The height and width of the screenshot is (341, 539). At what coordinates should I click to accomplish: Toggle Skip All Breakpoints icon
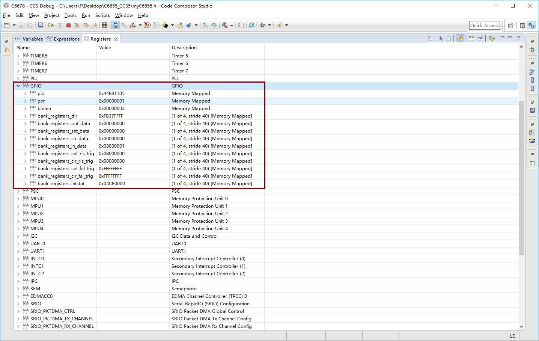pos(251,25)
